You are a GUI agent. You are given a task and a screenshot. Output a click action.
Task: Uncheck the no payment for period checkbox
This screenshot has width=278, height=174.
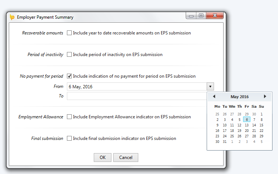(x=69, y=76)
